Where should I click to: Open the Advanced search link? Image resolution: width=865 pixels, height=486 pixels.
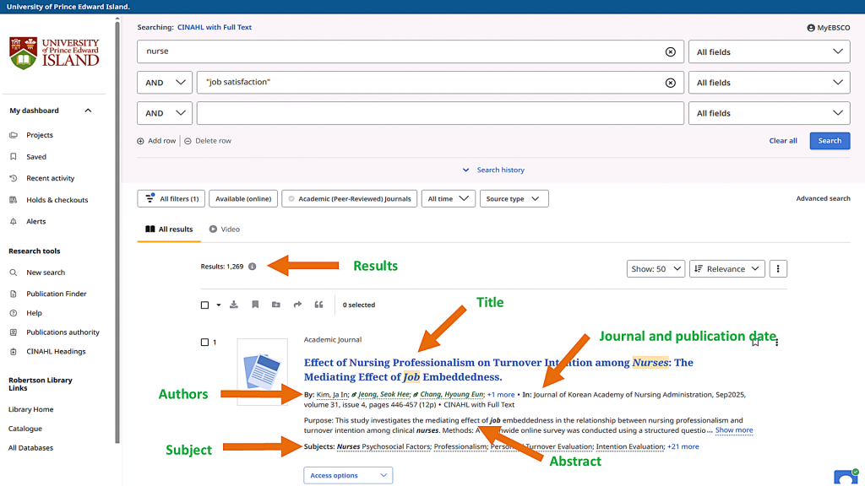[x=823, y=199]
